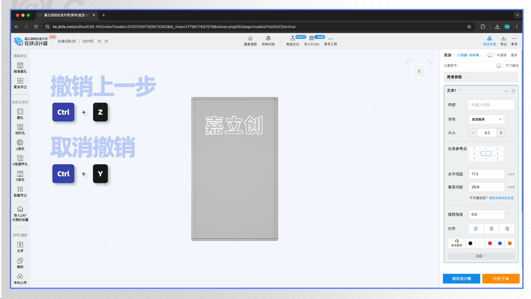This screenshot has width=531, height=299.
Task: Click 计价/下单 quote and order
Action: click(x=501, y=279)
